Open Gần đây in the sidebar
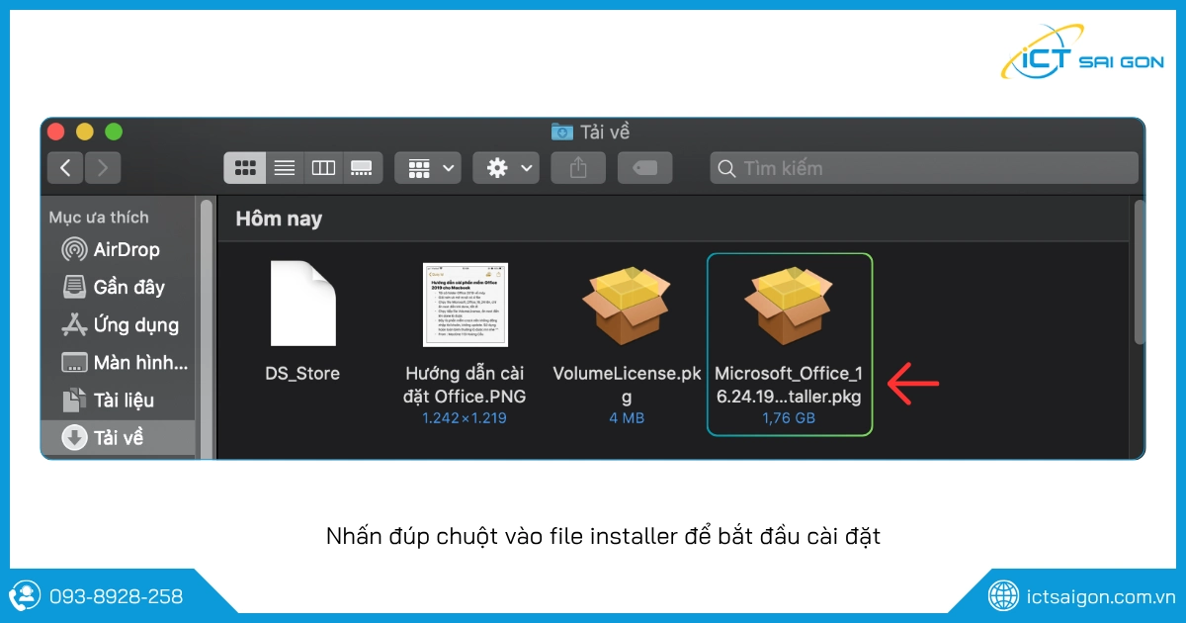The height and width of the screenshot is (623, 1186). 118,288
